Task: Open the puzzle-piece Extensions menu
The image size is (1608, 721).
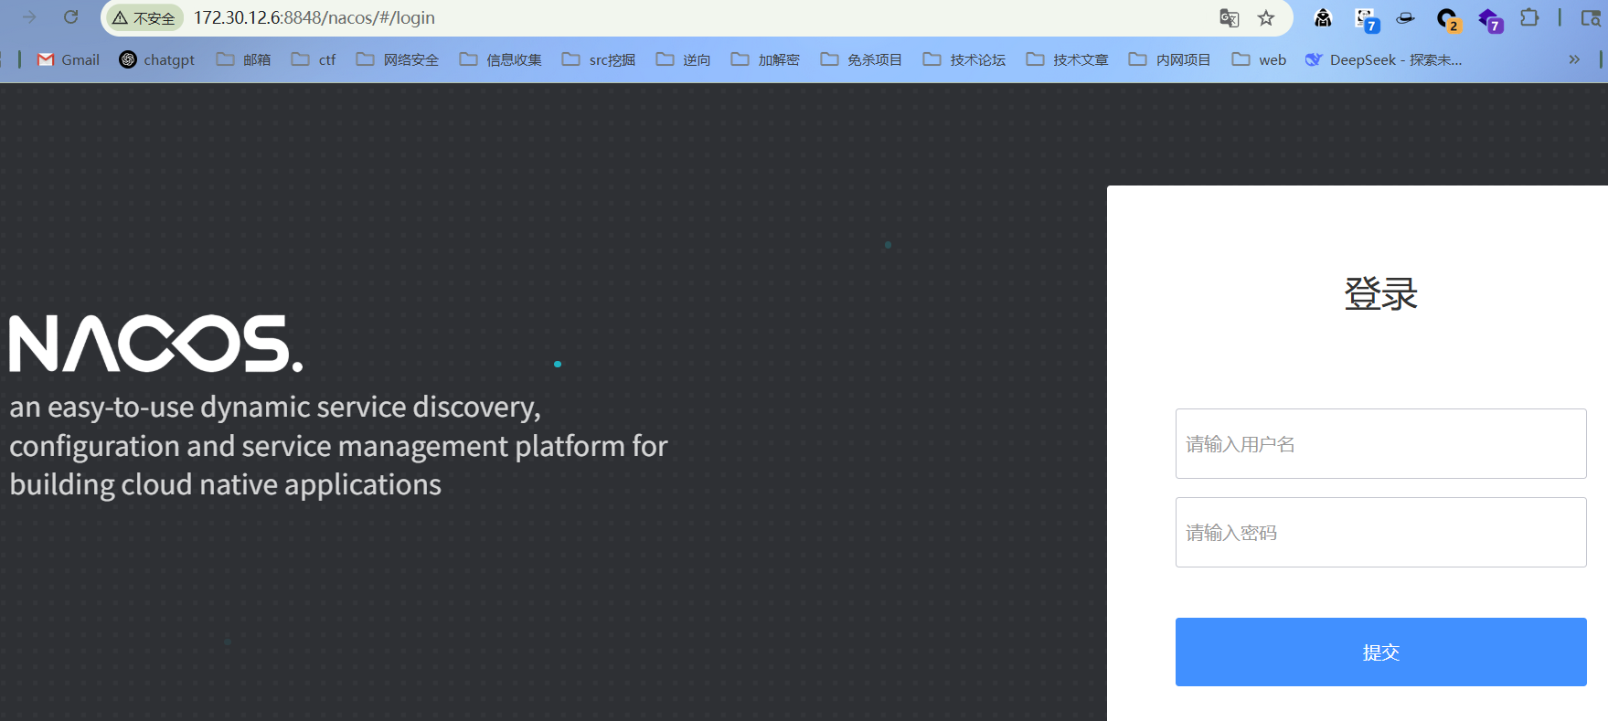Action: tap(1529, 17)
